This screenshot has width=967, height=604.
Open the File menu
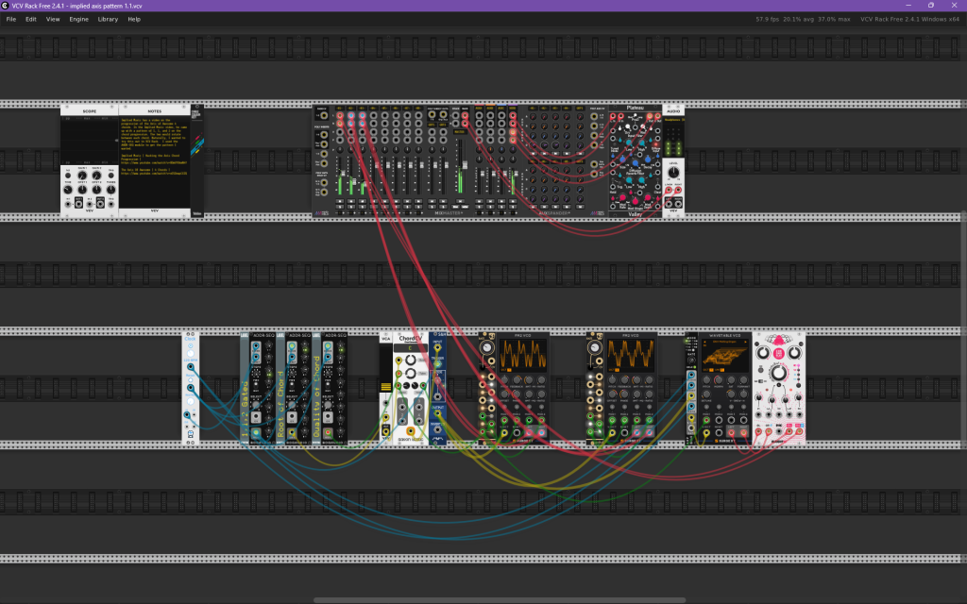coord(11,19)
